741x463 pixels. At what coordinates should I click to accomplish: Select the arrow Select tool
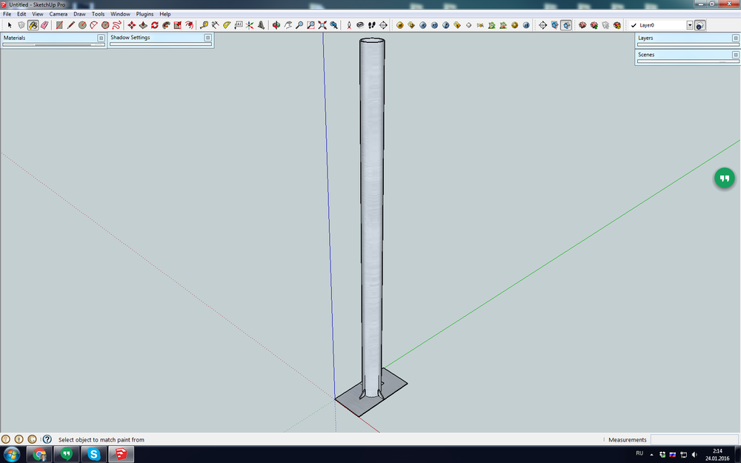pos(9,24)
